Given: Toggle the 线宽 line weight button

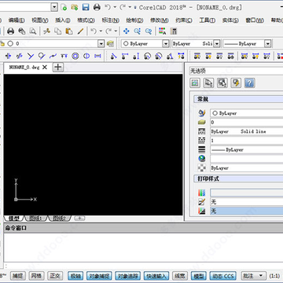Looking at the screenshot, I should coord(180,276).
